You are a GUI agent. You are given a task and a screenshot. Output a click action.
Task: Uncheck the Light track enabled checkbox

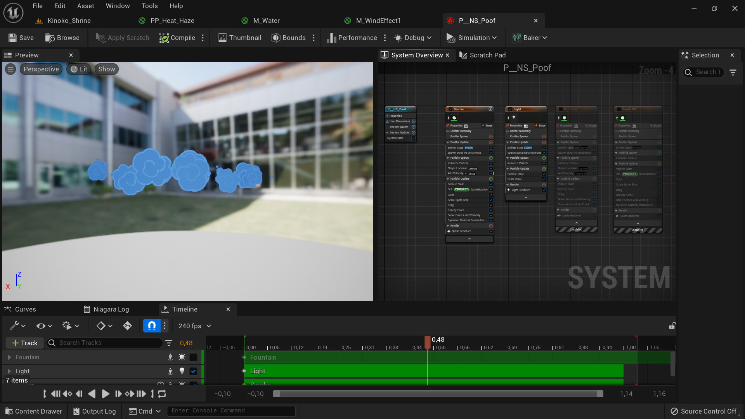pyautogui.click(x=193, y=371)
